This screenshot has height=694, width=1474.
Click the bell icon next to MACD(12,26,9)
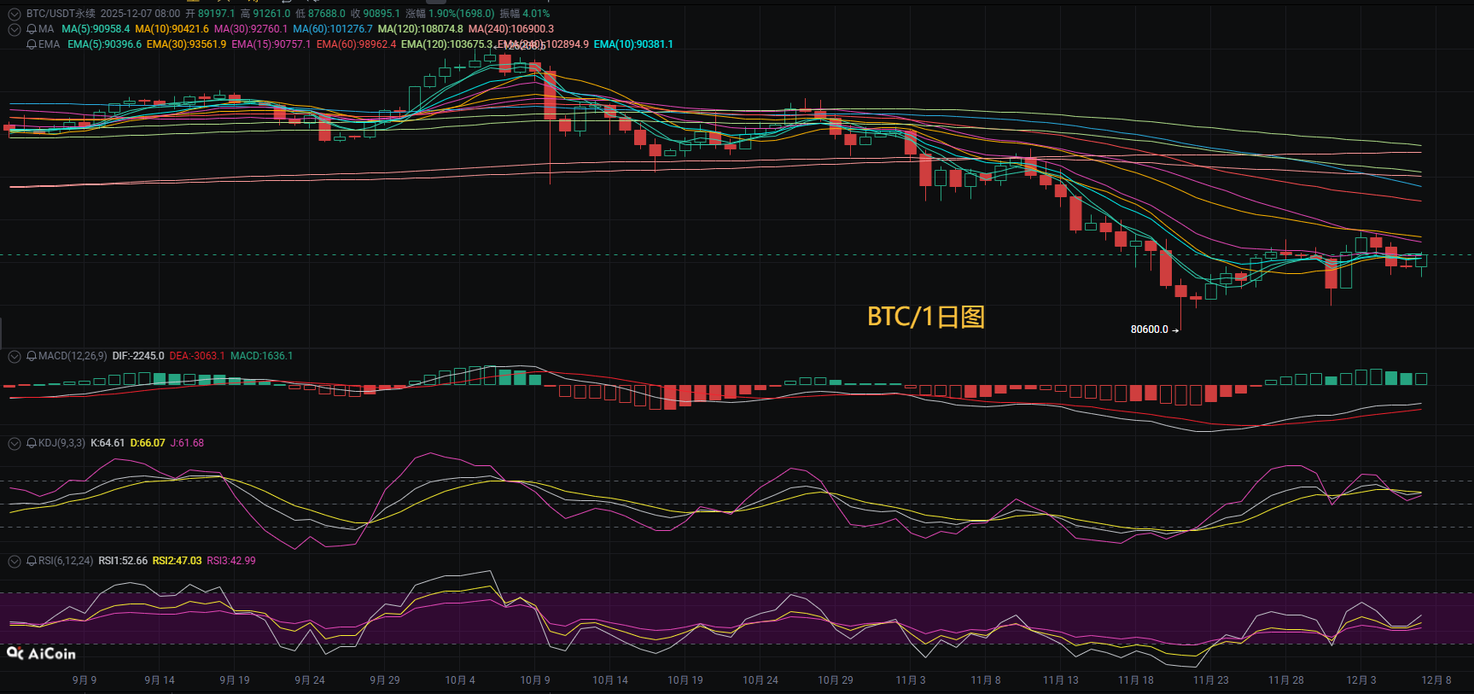[x=32, y=356]
